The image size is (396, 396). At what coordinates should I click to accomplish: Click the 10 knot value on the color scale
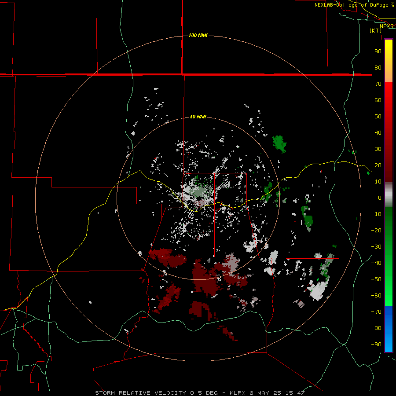coord(378,182)
